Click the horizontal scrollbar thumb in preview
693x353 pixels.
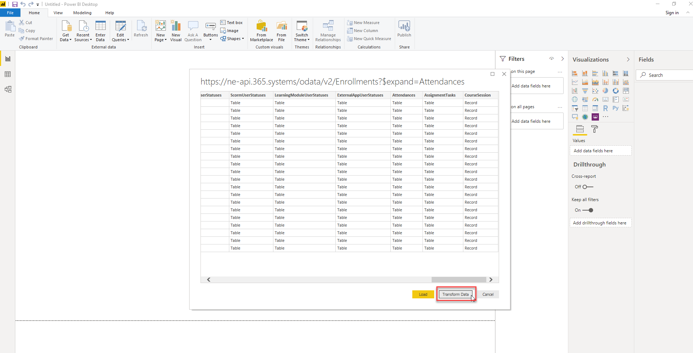[x=459, y=279]
